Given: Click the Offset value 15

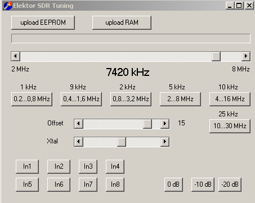Looking at the screenshot, I should (x=181, y=123).
